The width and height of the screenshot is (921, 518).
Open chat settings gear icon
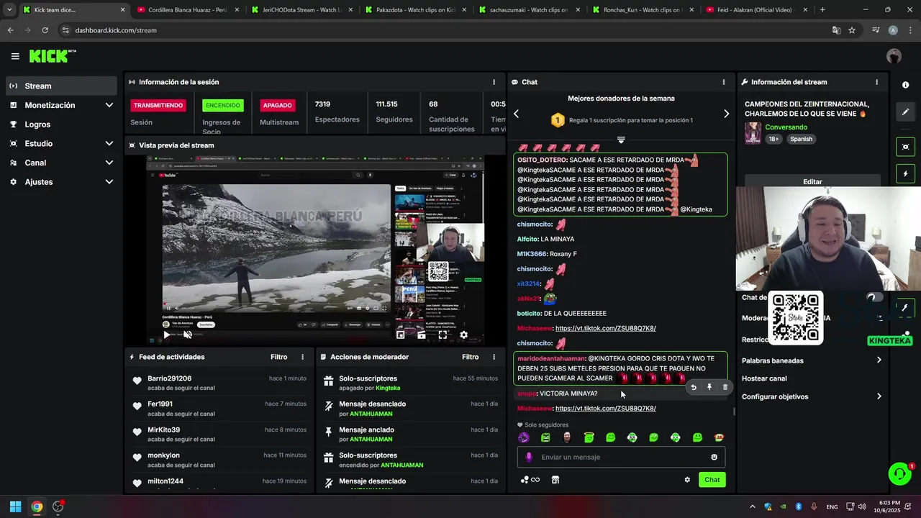coord(687,480)
